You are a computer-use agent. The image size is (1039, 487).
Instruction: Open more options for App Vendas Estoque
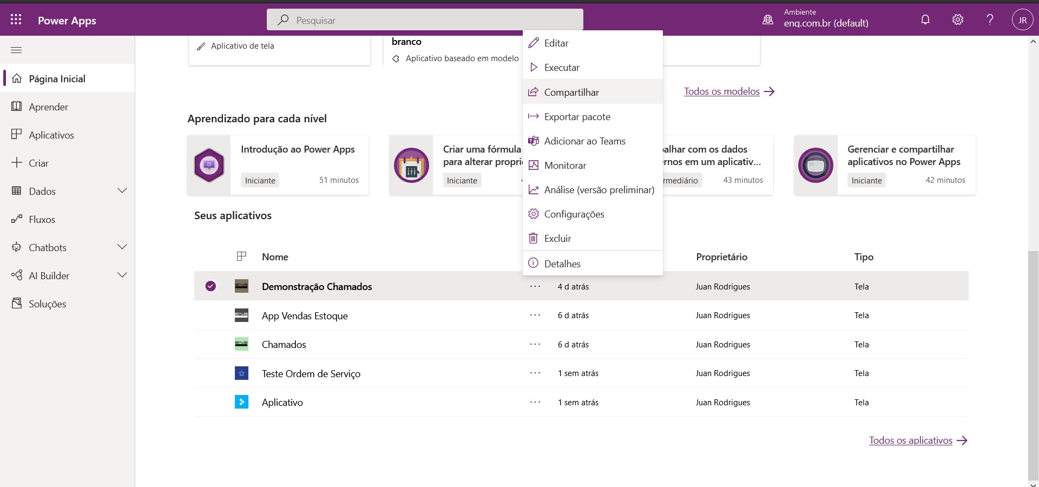coord(535,315)
